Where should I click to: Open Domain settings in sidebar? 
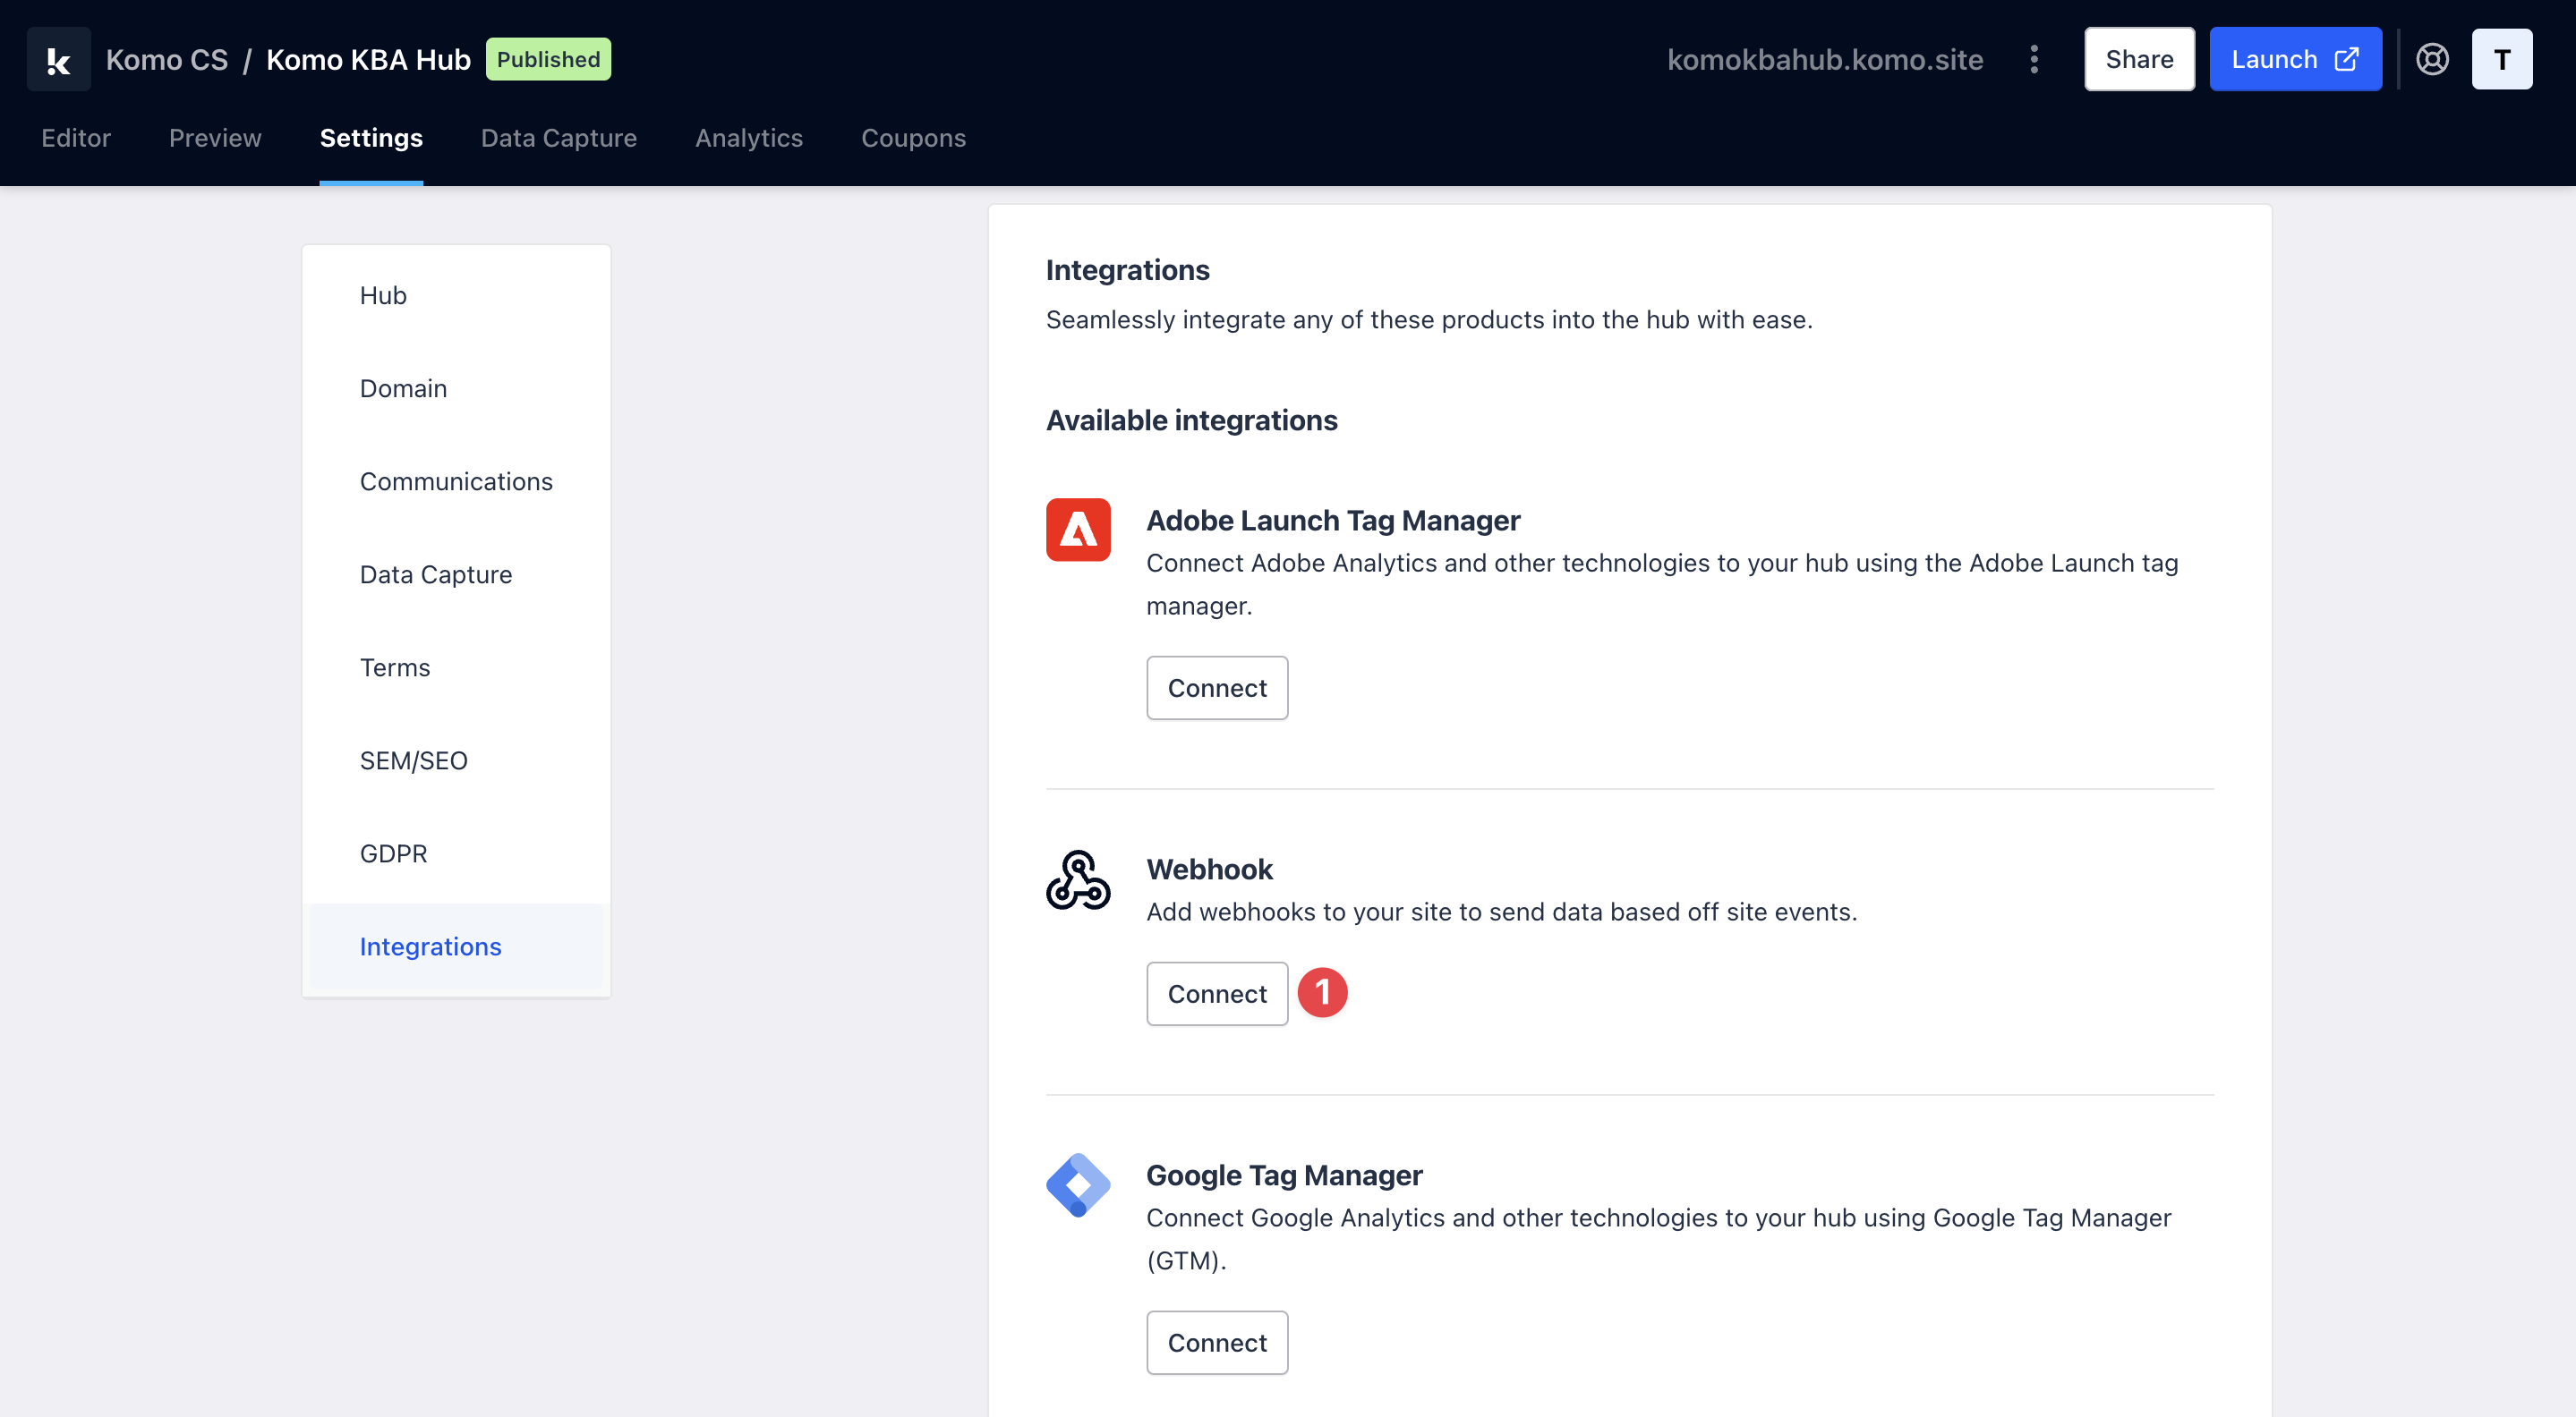(x=456, y=387)
